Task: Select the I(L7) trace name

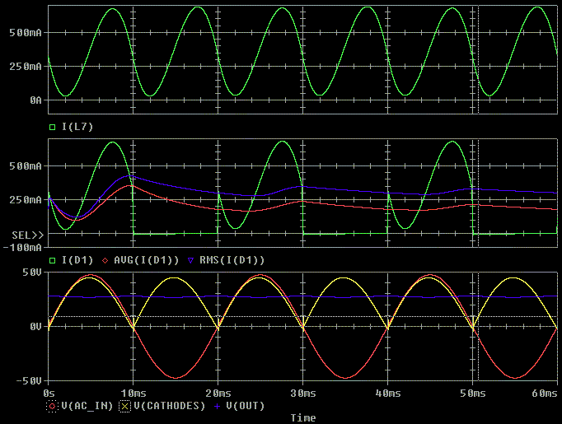Action: 77,127
